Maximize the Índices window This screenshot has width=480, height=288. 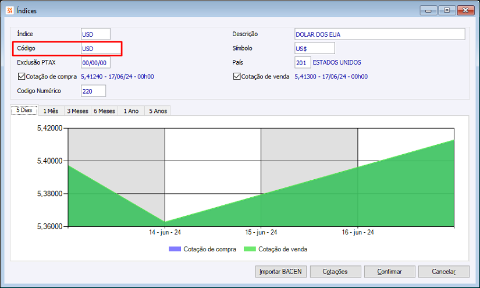(x=447, y=10)
